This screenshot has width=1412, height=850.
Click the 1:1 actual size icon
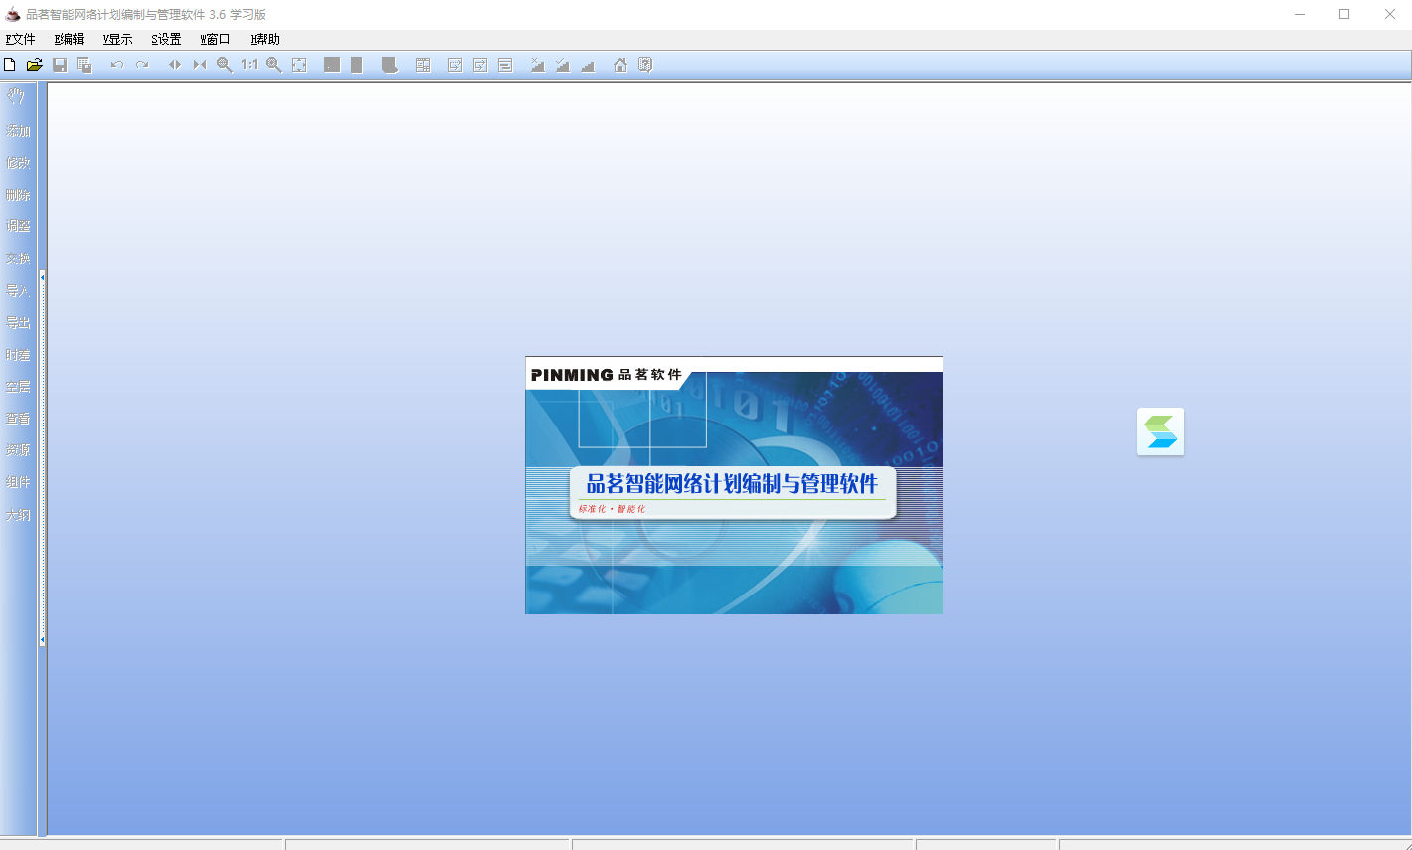249,65
